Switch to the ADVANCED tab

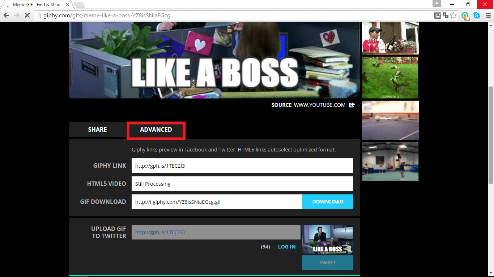click(156, 130)
